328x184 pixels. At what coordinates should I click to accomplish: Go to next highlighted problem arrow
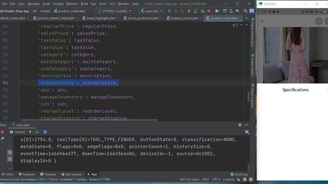tap(247, 25)
